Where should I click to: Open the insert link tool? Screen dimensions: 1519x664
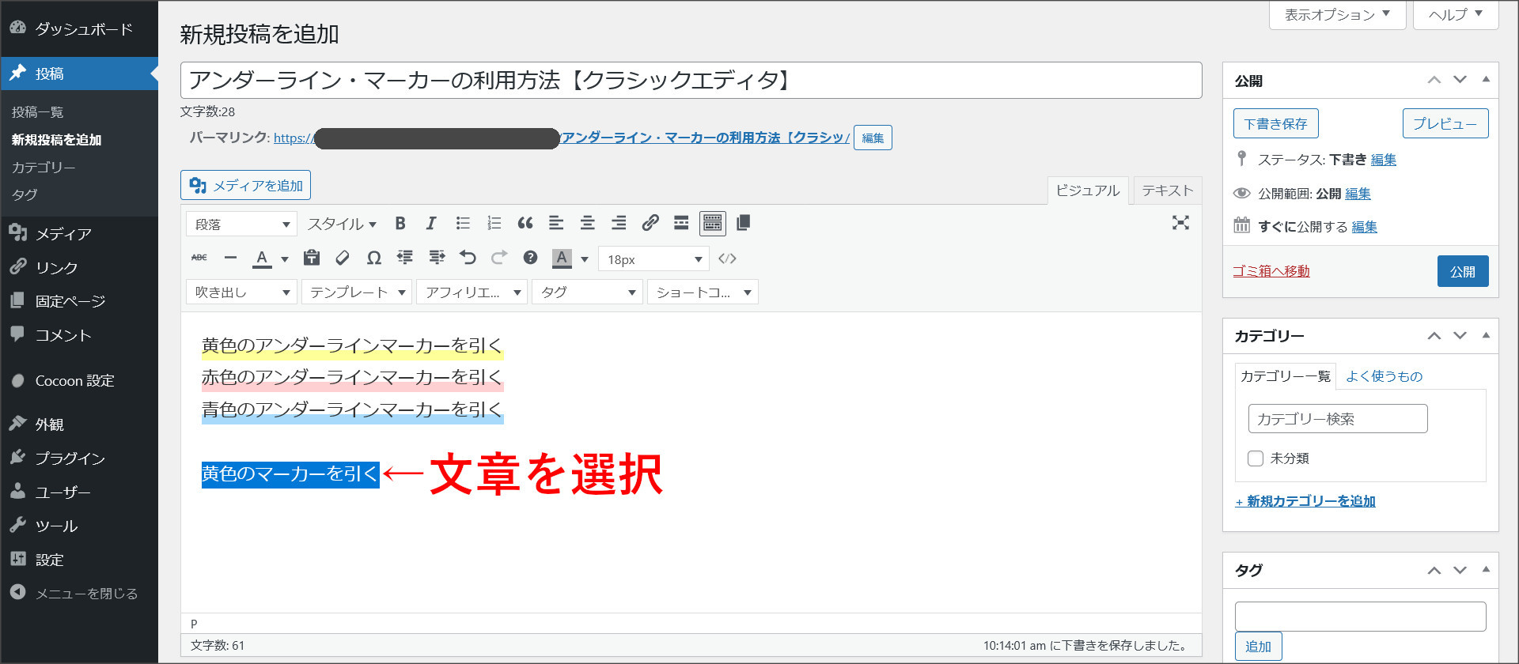click(x=650, y=224)
